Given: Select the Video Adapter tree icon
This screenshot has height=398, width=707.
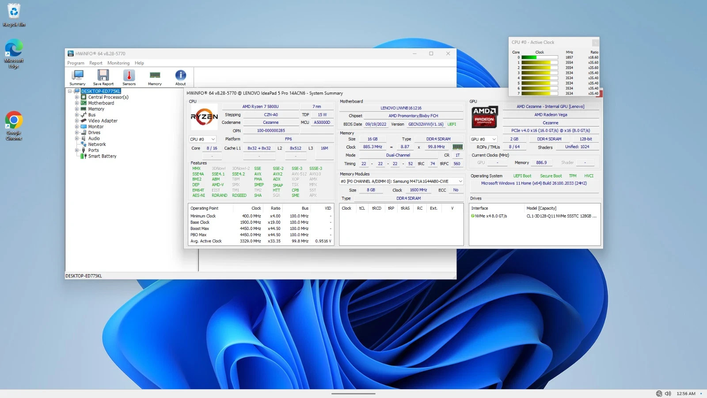Looking at the screenshot, I should [x=84, y=121].
